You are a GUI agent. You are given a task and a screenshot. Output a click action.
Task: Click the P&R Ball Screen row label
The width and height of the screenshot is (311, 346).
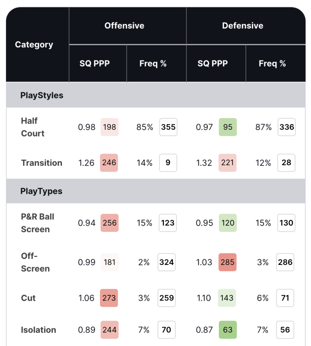click(x=37, y=223)
